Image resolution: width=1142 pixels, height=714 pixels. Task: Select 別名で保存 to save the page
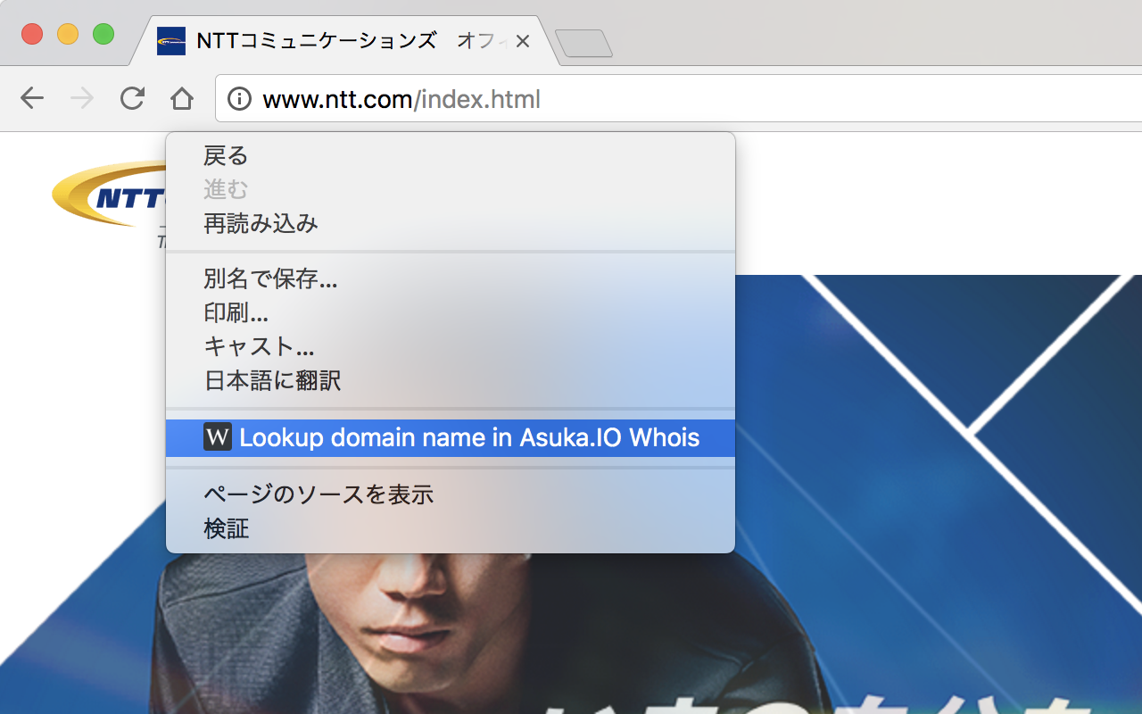(x=270, y=278)
